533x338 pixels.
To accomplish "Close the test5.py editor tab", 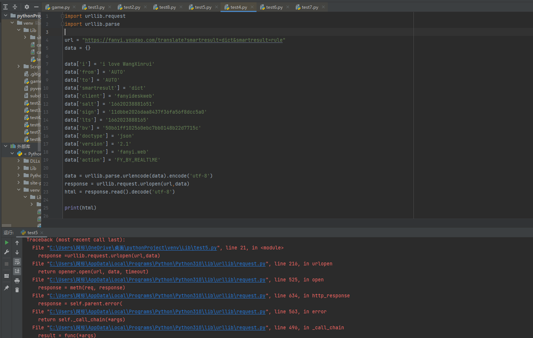I will click(x=217, y=7).
